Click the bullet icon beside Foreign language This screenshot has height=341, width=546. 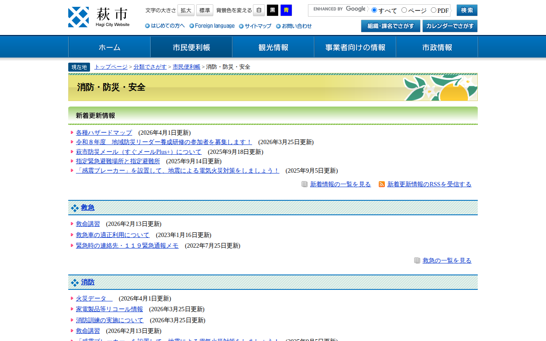click(192, 26)
